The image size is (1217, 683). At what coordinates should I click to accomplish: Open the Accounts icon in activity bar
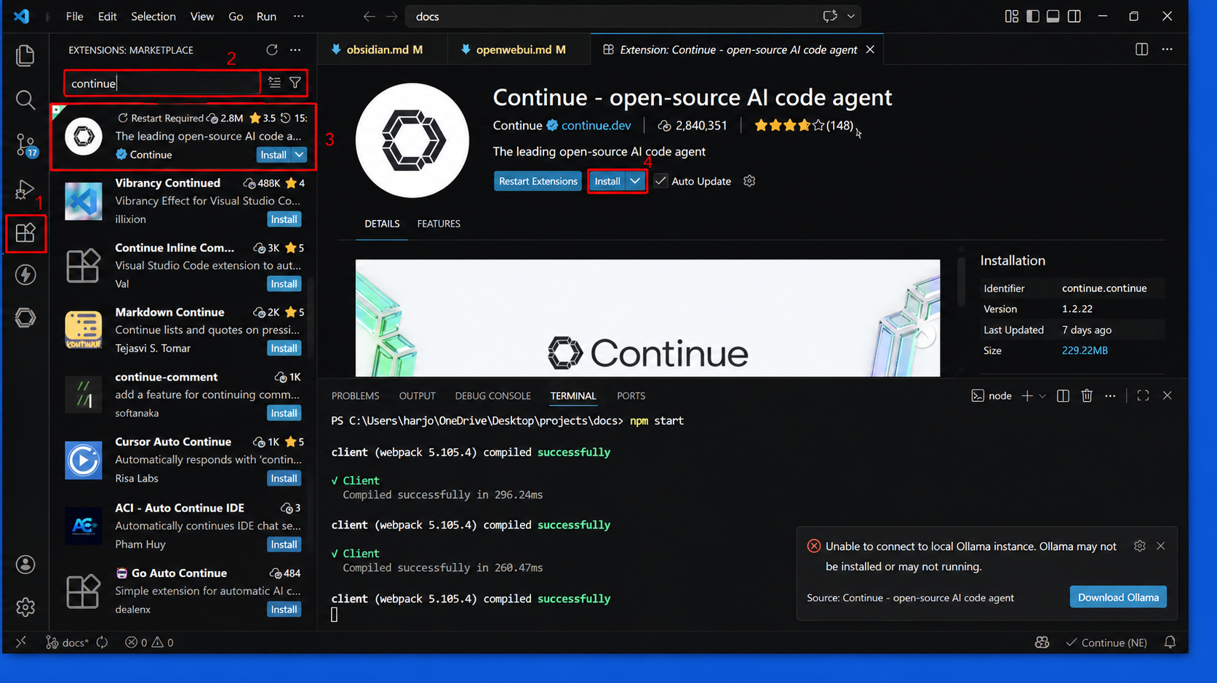pyautogui.click(x=25, y=565)
